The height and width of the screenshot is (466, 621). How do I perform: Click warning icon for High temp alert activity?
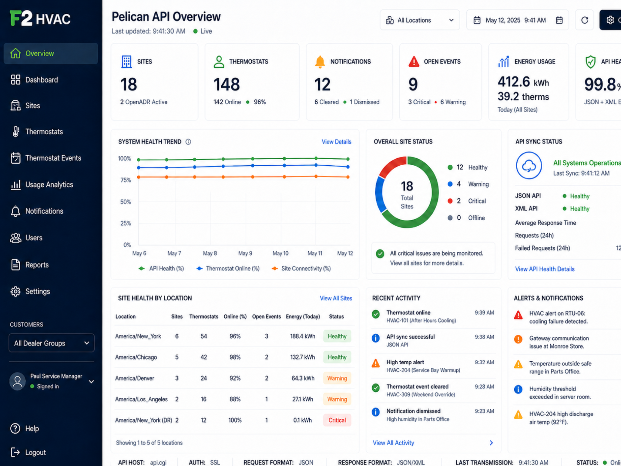[x=376, y=363]
